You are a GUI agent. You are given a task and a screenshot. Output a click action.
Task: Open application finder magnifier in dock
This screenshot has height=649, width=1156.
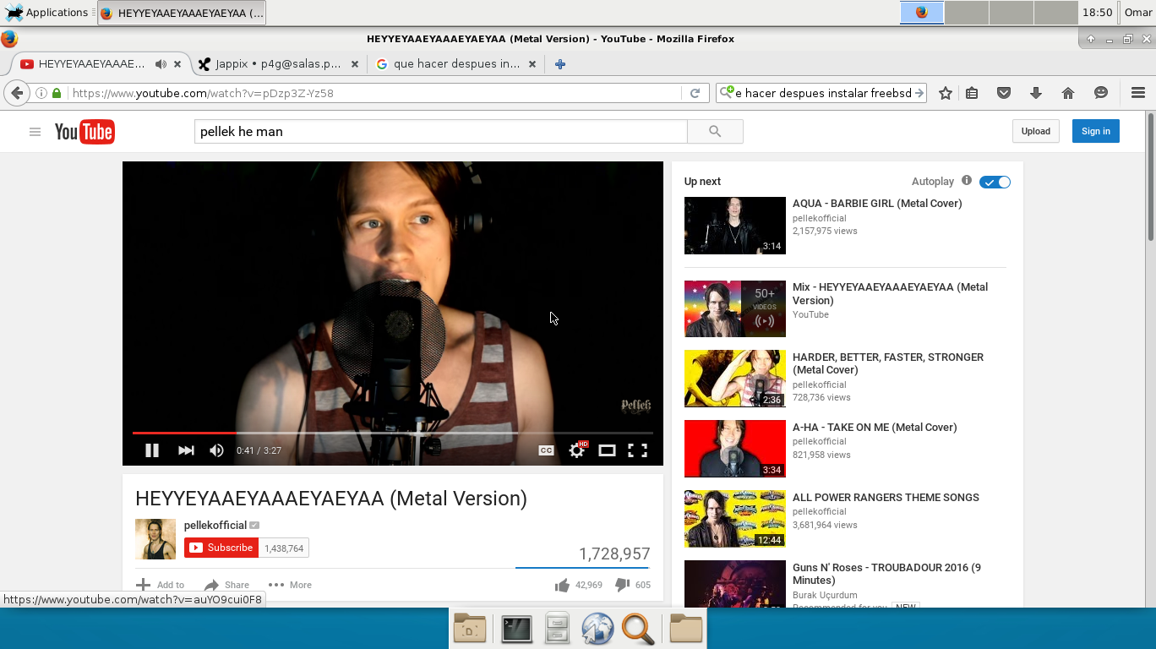click(638, 629)
